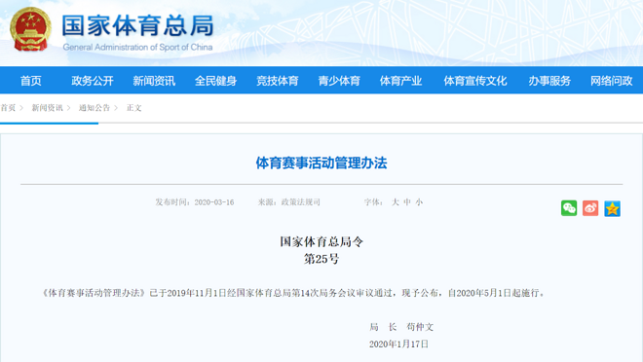This screenshot has width=643, height=362.
Task: Open the 体育产业 menu item
Action: (x=400, y=81)
